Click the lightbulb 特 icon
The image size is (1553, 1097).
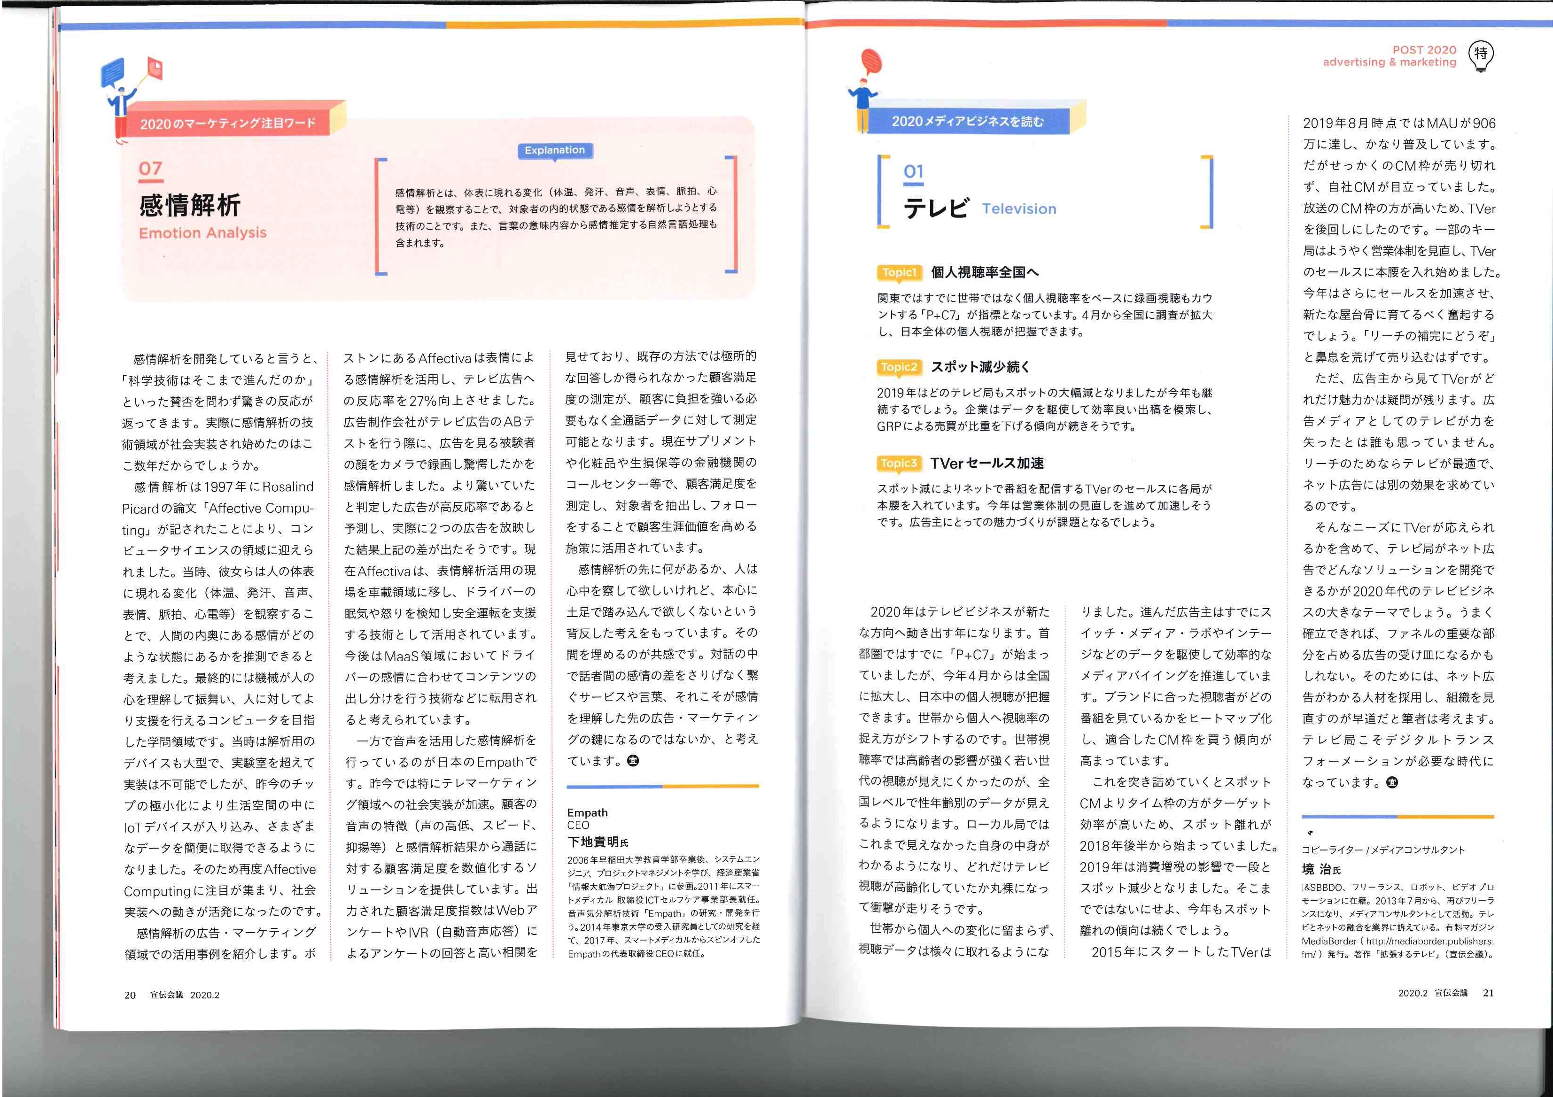[1481, 55]
